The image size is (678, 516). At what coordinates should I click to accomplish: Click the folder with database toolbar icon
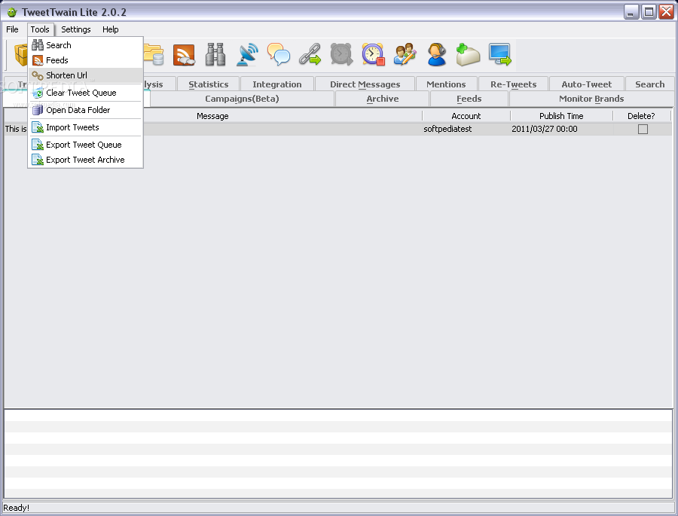[x=154, y=54]
